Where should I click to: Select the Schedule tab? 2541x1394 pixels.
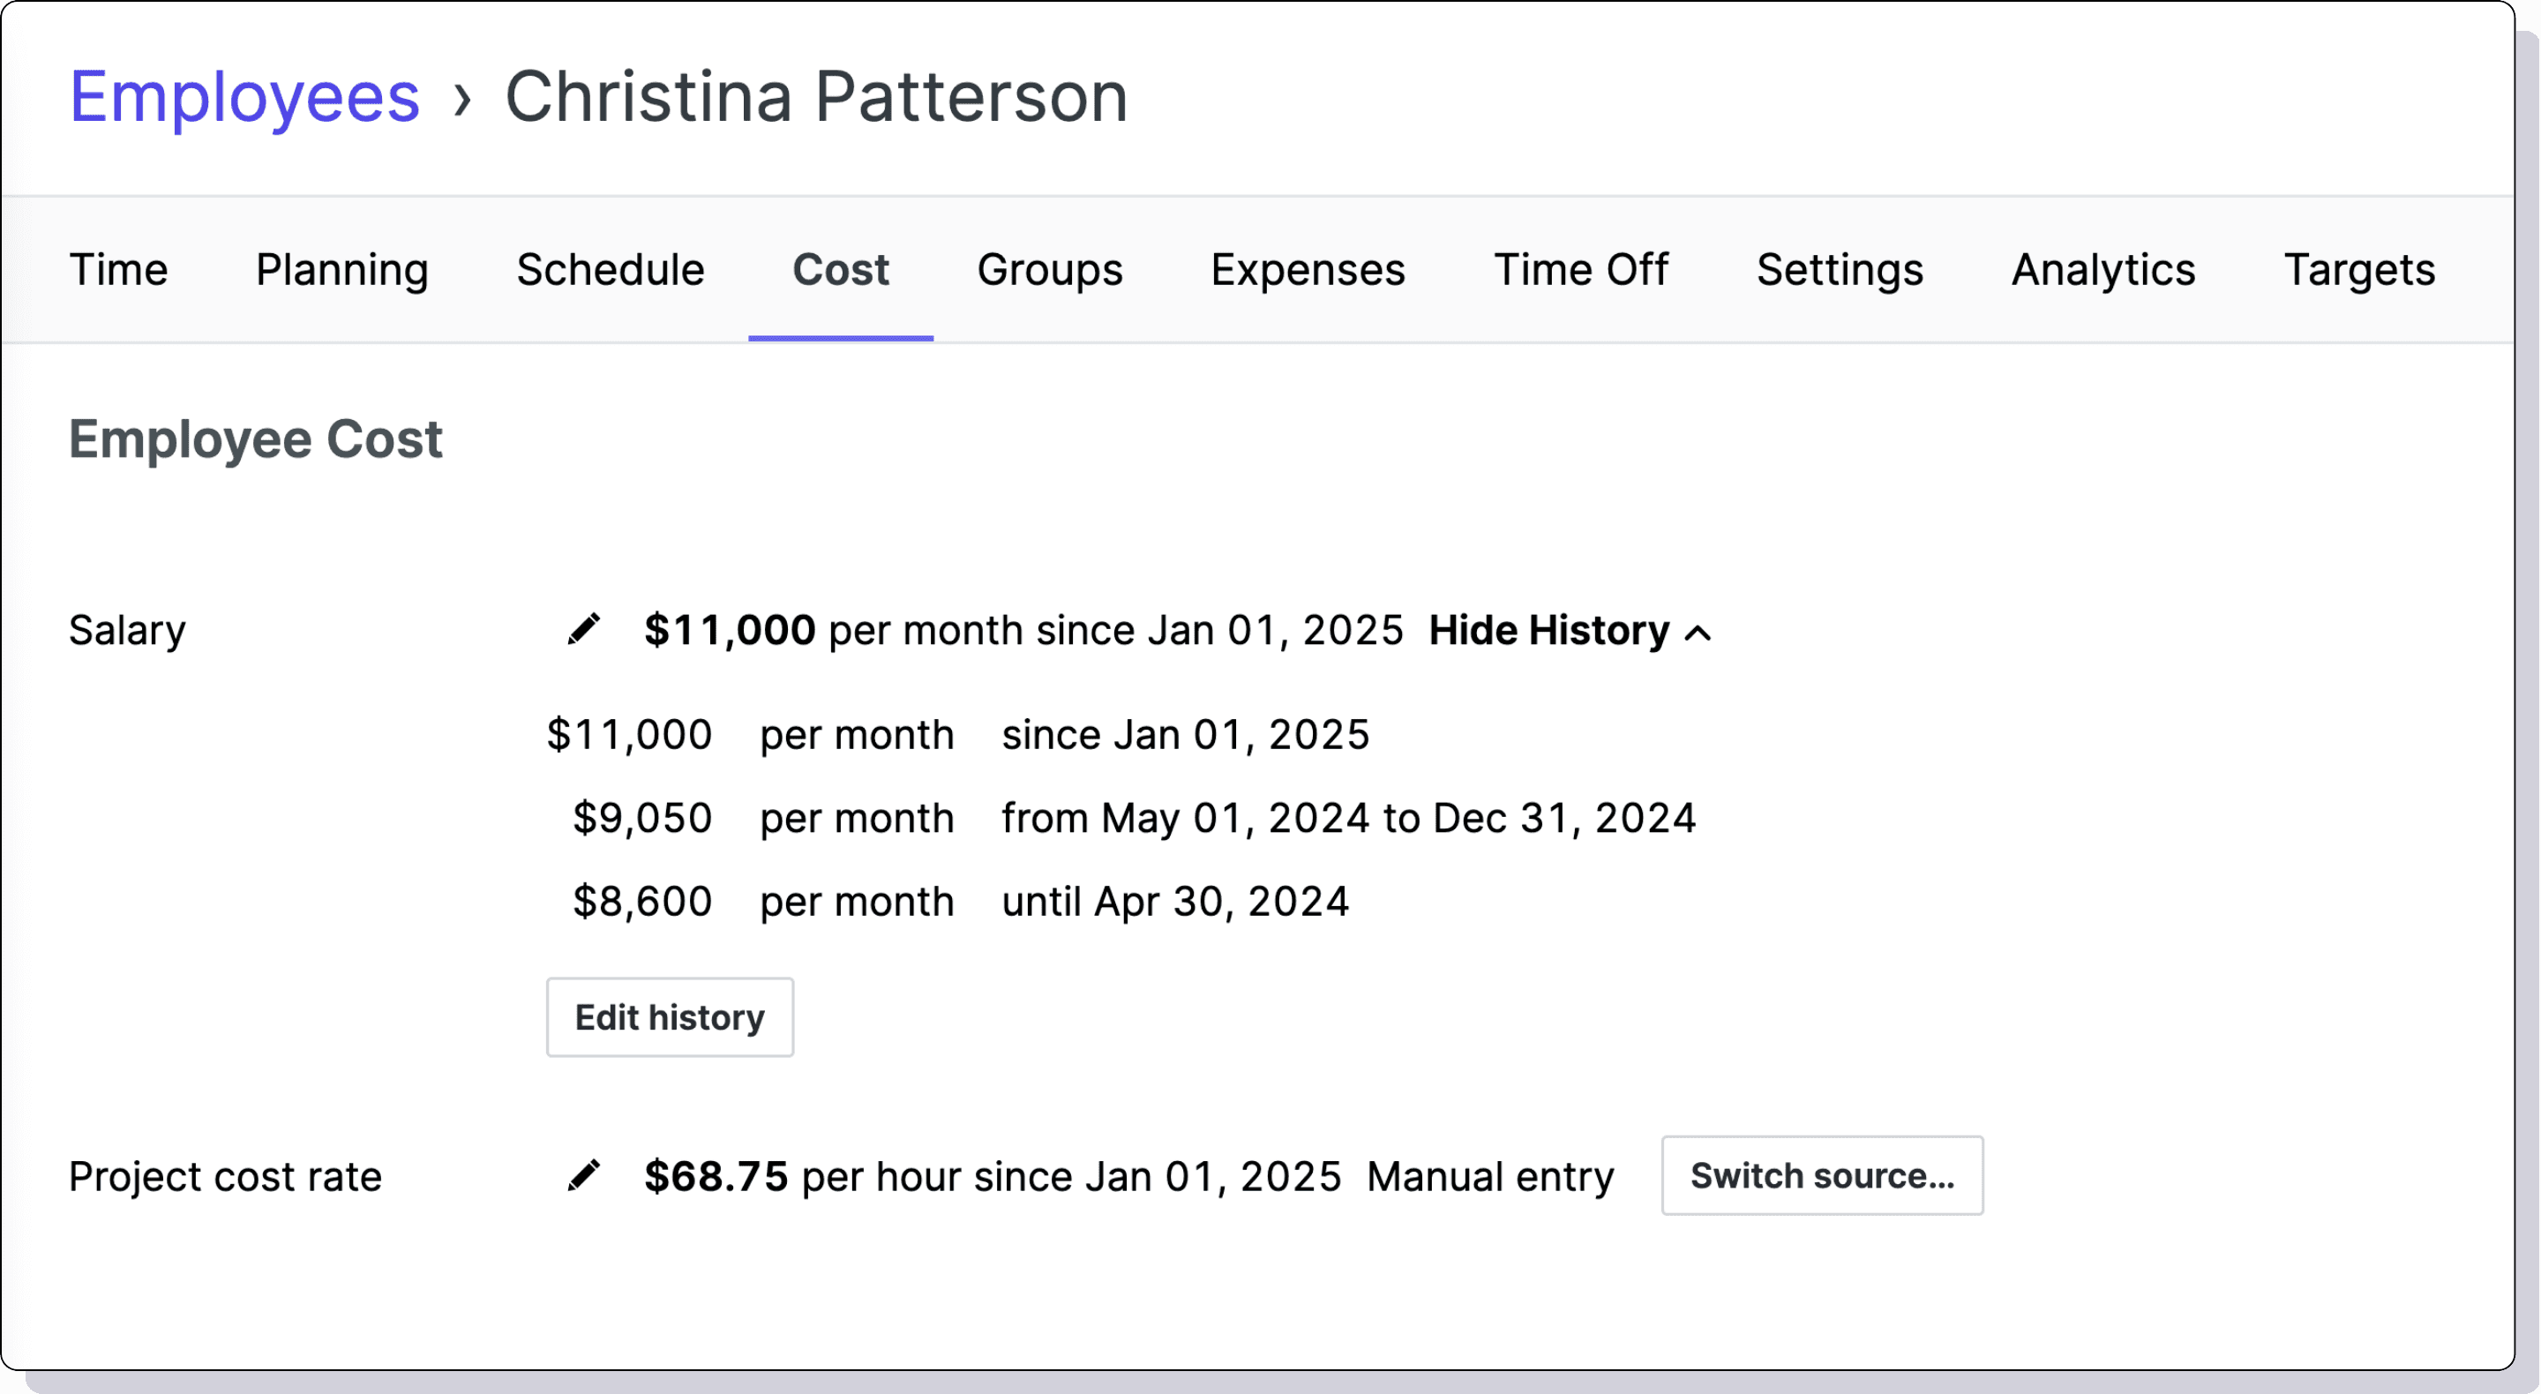click(x=611, y=269)
